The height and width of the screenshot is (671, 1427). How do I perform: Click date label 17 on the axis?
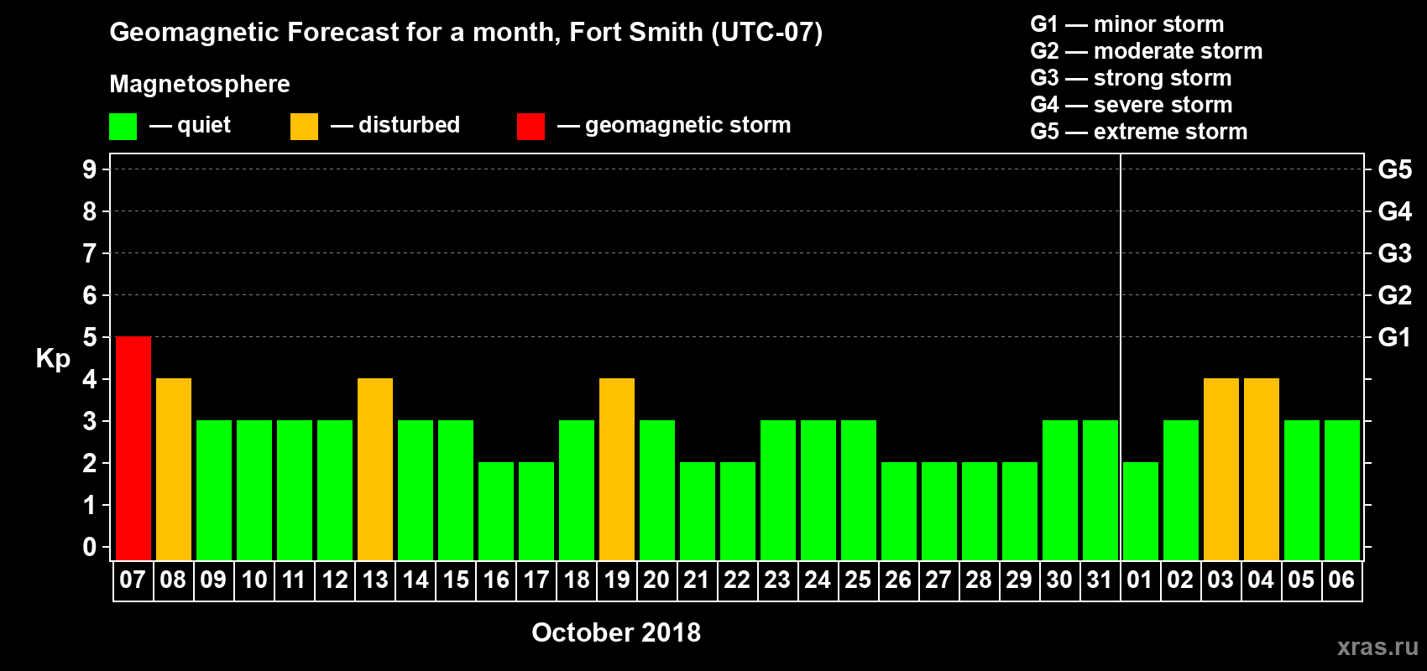pos(536,580)
